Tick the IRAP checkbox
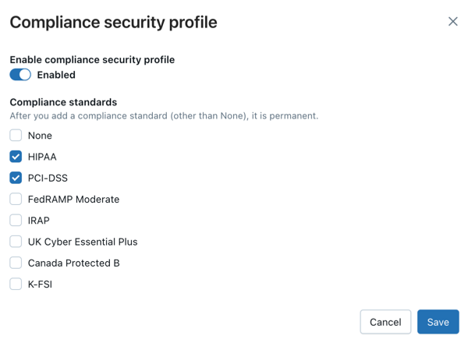468x350 pixels. tap(16, 221)
